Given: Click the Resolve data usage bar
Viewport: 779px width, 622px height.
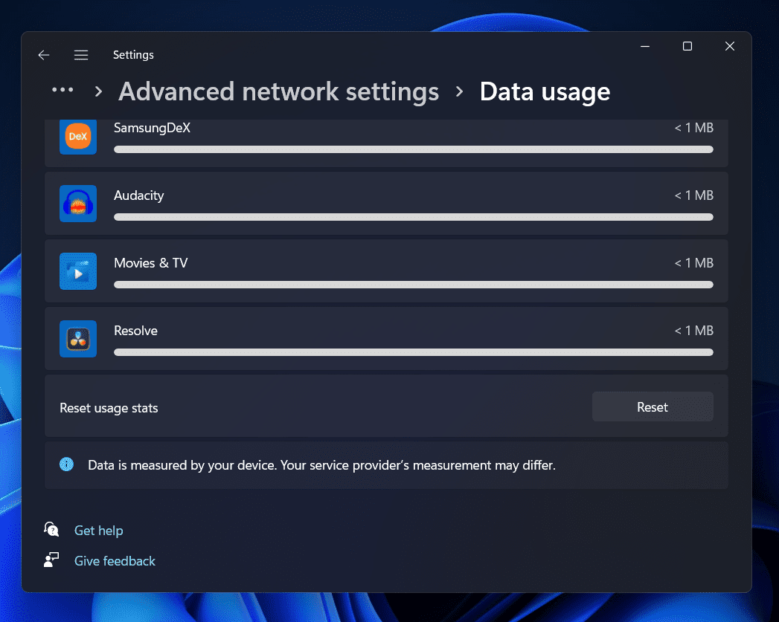Looking at the screenshot, I should pos(413,352).
